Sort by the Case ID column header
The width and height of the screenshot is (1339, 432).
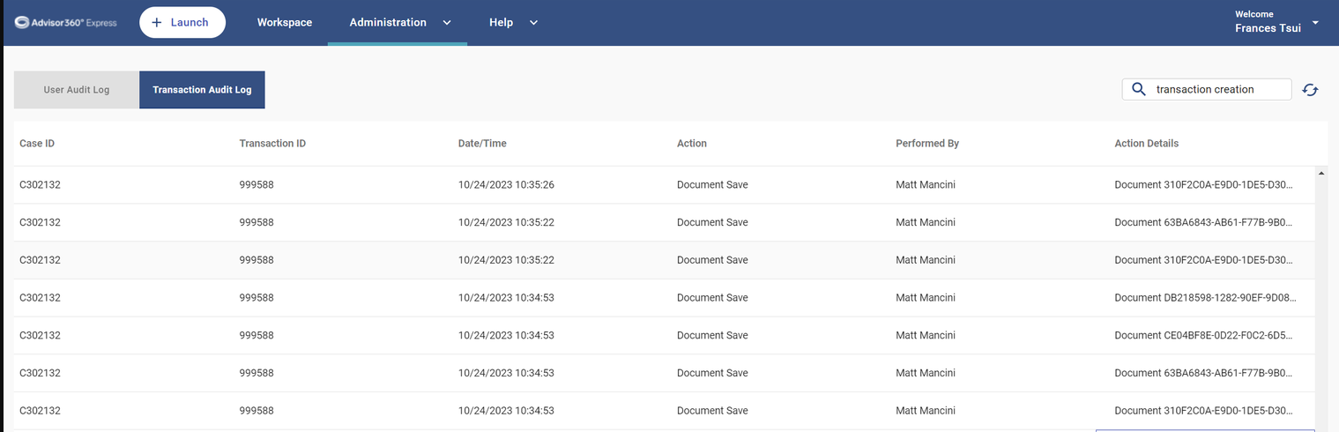pyautogui.click(x=37, y=143)
